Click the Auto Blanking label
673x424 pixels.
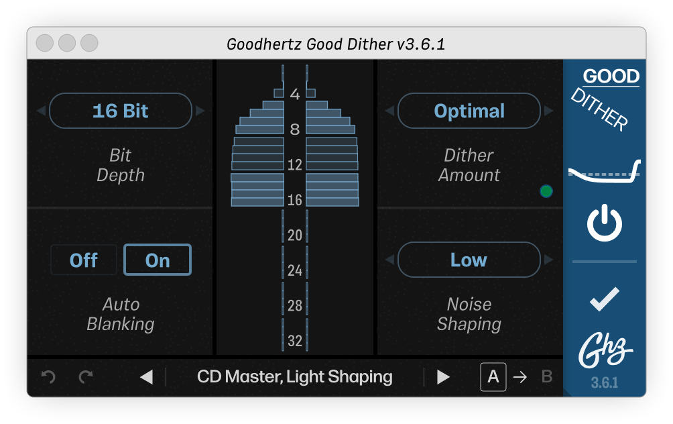pos(121,314)
